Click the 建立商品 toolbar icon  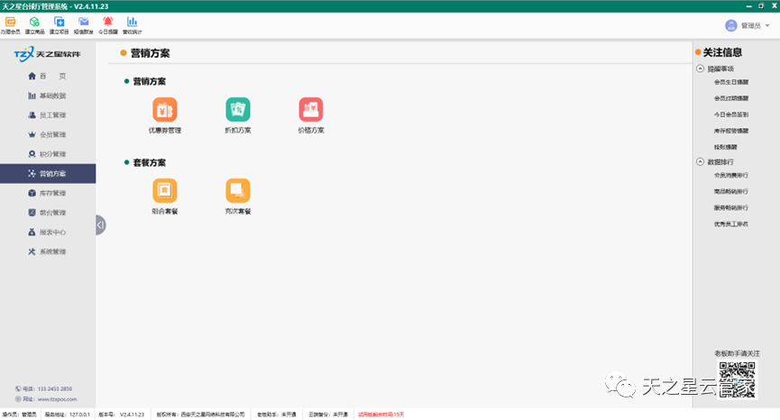pos(34,23)
